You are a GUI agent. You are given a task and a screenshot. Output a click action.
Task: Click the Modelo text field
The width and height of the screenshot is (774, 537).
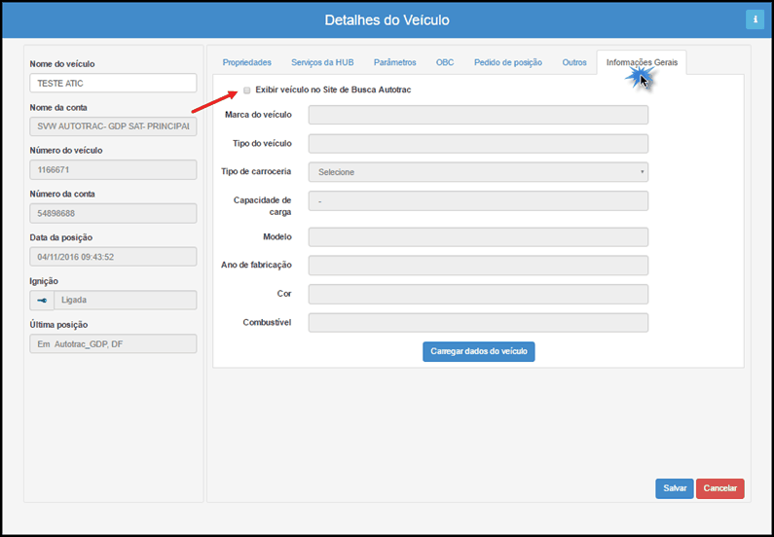pos(478,237)
